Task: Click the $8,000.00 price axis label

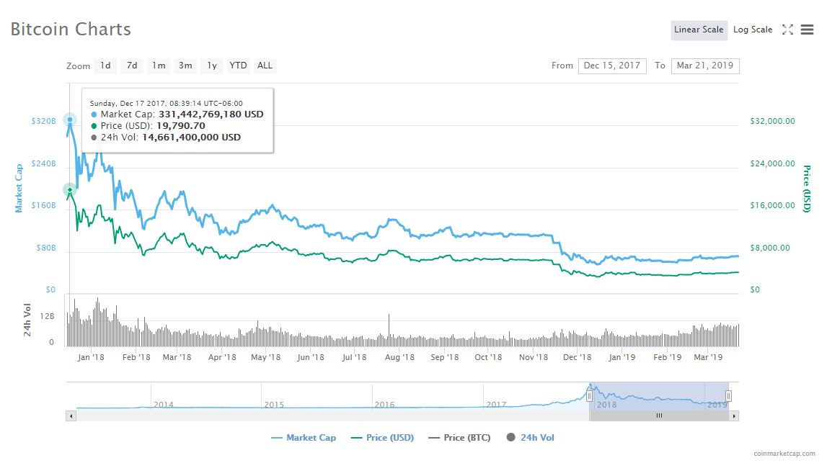Action: click(x=770, y=248)
